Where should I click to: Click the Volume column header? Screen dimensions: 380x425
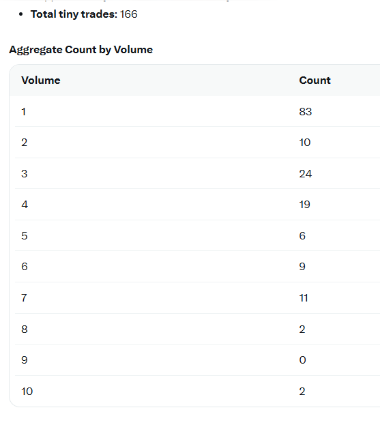click(41, 80)
